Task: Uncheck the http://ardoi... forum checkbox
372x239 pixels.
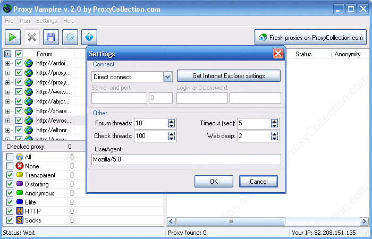Action: tap(19, 63)
